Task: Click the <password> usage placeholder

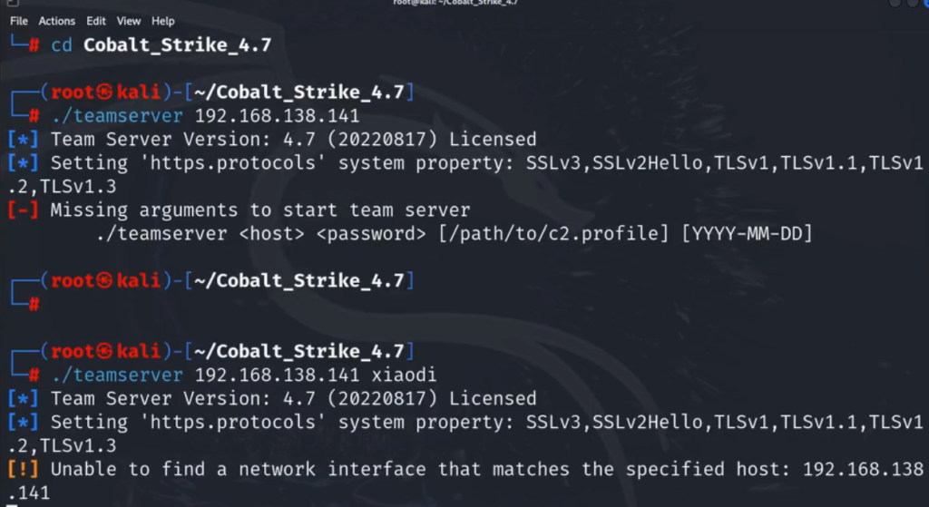Action: 371,233
